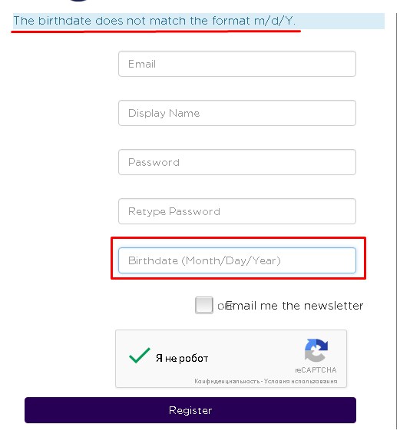400x444 pixels.
Task: Click the 'reCAPTCHA' word under the logo
Action: pos(316,370)
